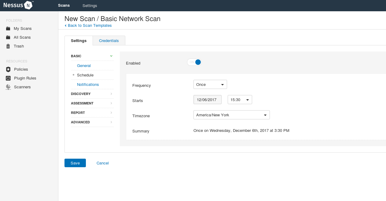
Task: Click the Scanners radar icon
Action: click(x=8, y=87)
